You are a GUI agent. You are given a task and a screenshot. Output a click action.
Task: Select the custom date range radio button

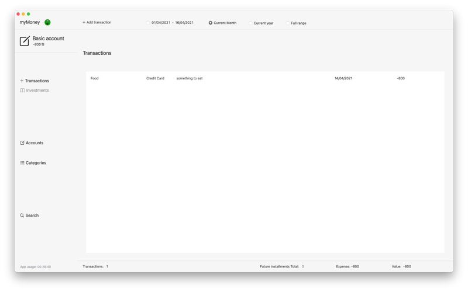148,23
